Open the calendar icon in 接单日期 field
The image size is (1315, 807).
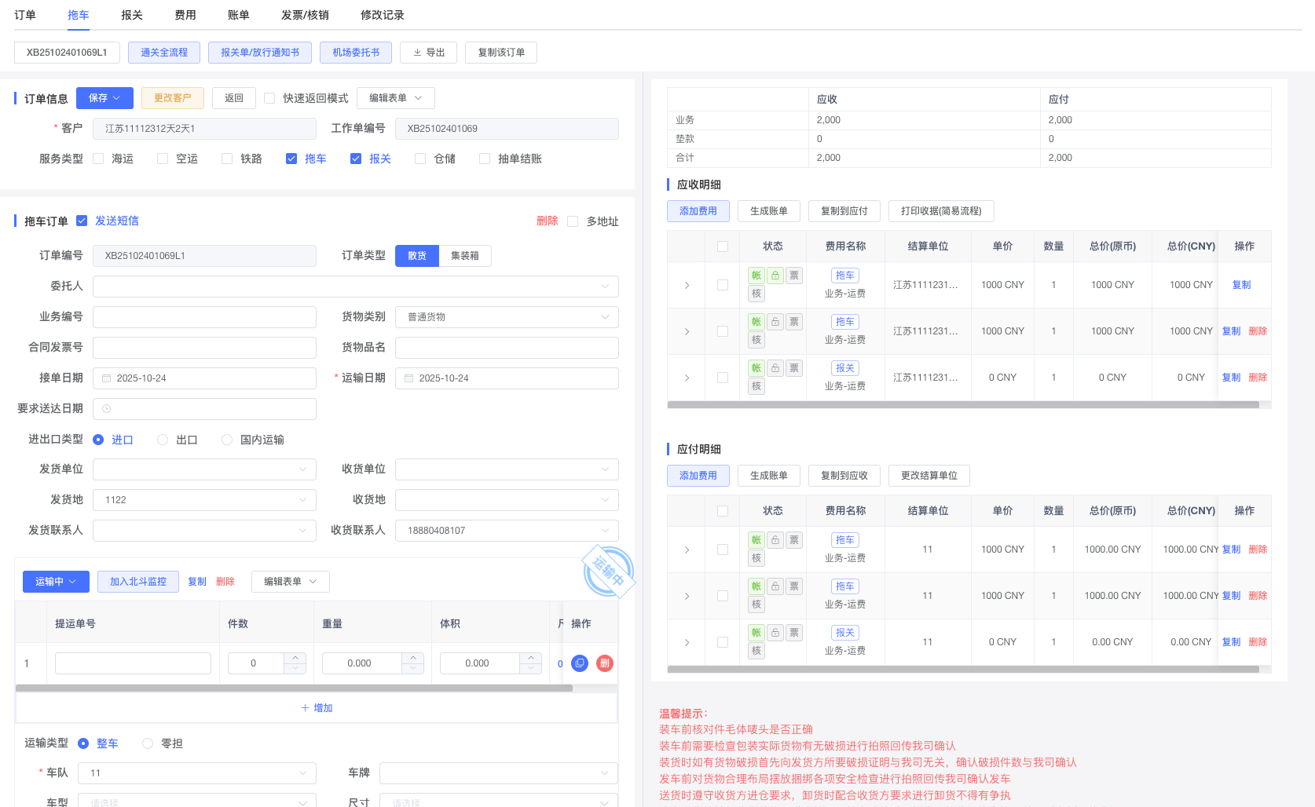108,378
